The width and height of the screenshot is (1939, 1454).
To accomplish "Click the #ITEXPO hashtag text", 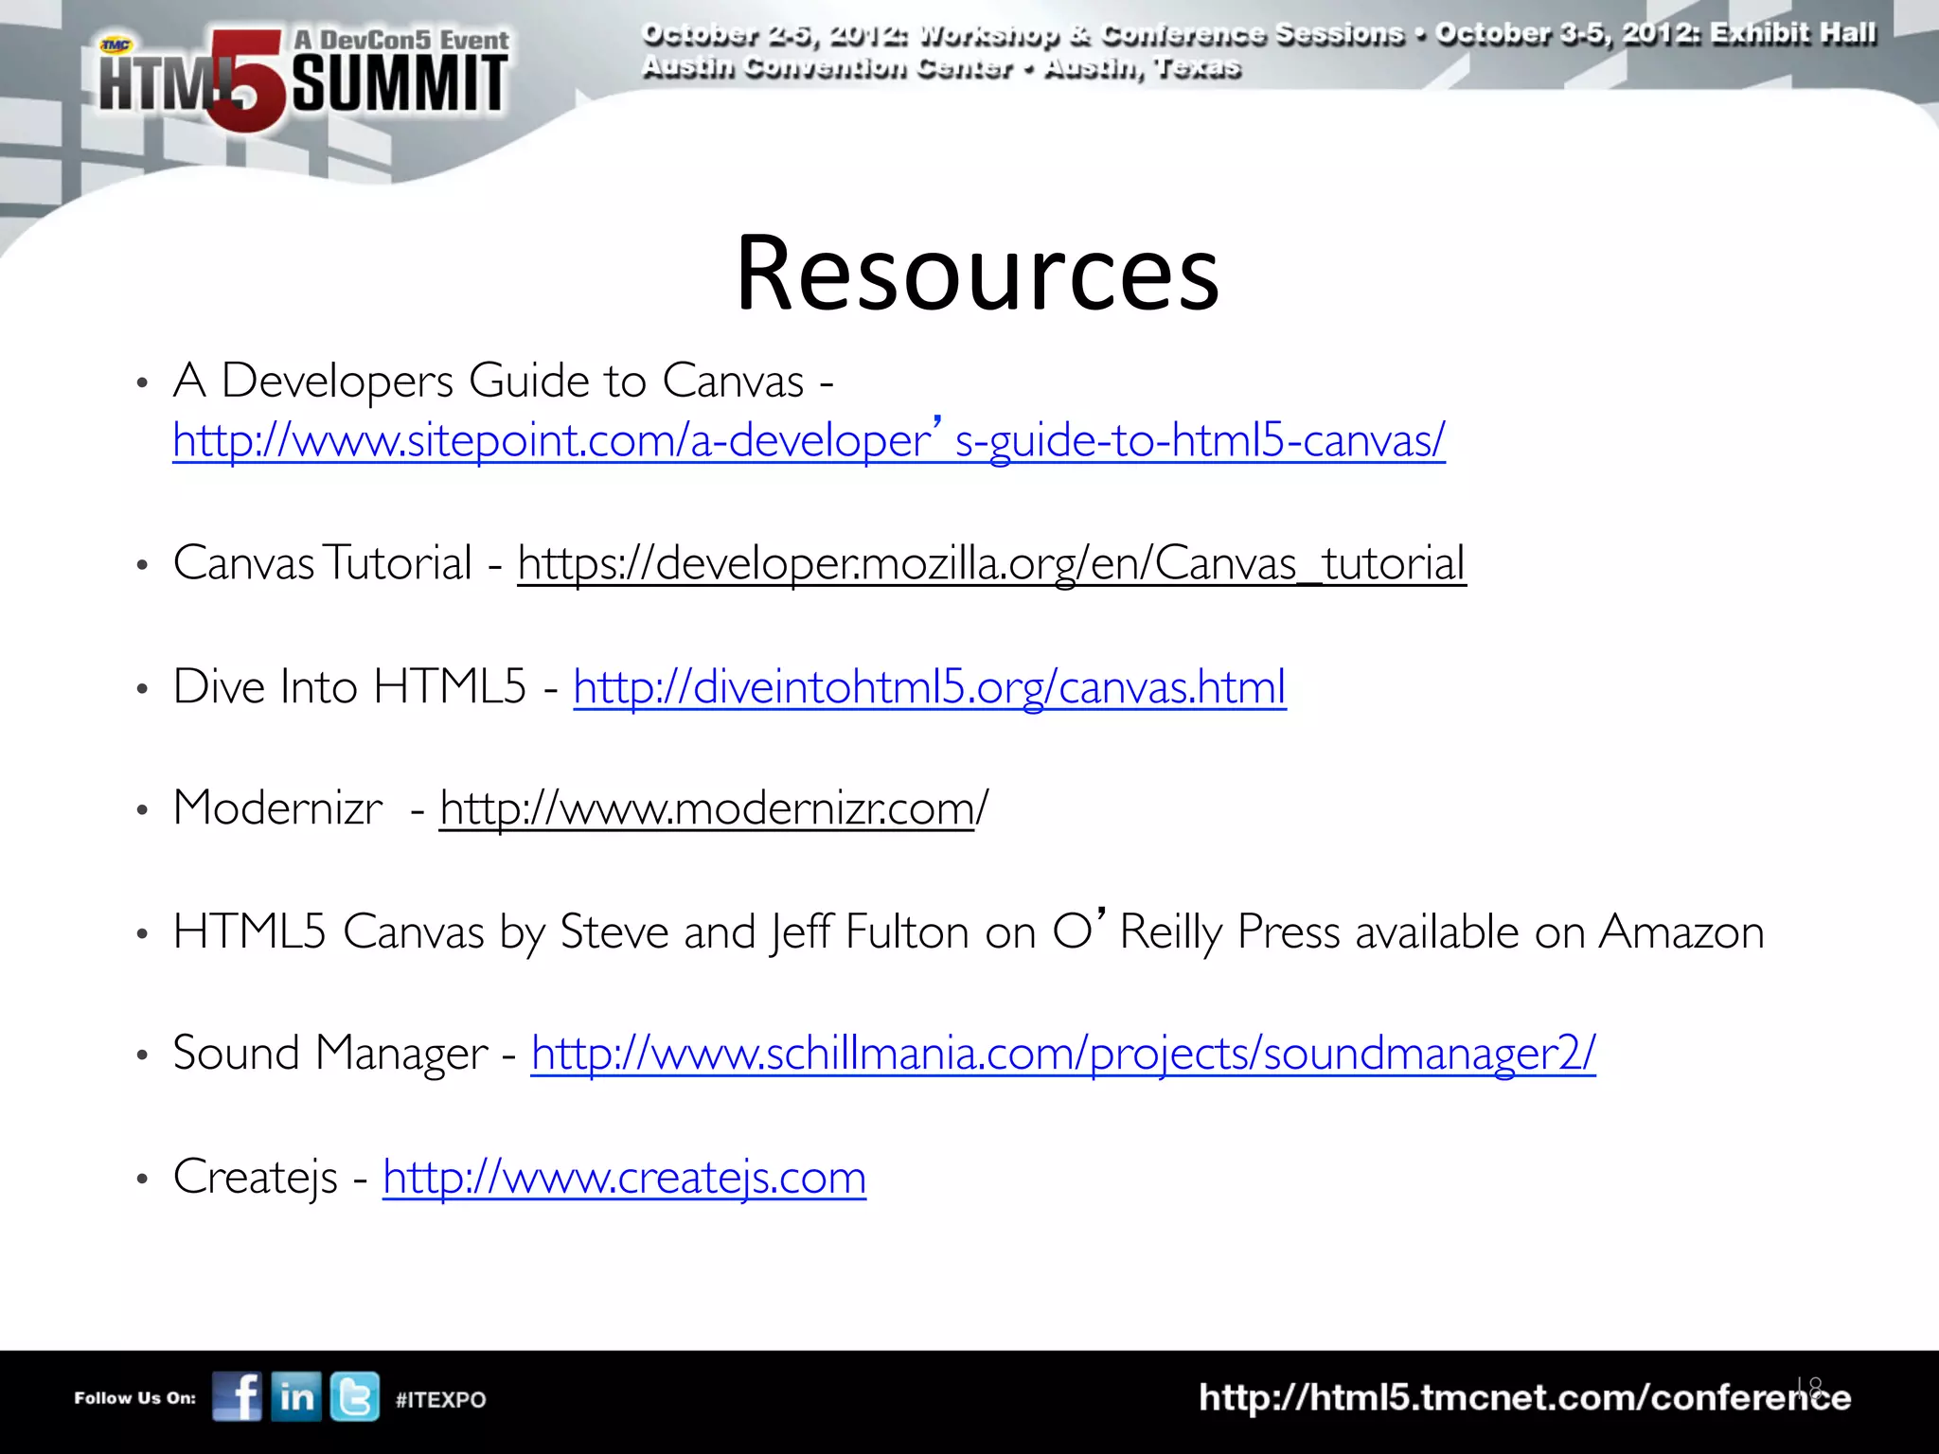I will 440,1400.
